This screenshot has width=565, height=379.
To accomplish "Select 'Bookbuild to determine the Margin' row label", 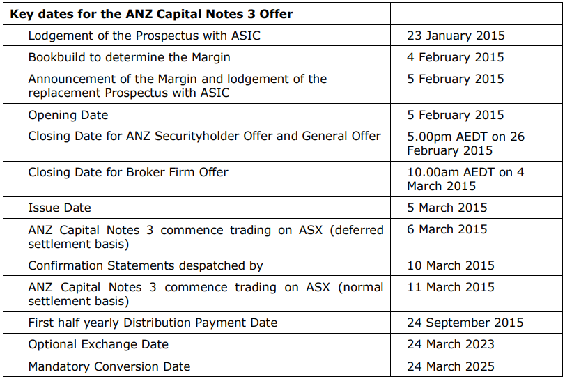I will pyautogui.click(x=129, y=57).
